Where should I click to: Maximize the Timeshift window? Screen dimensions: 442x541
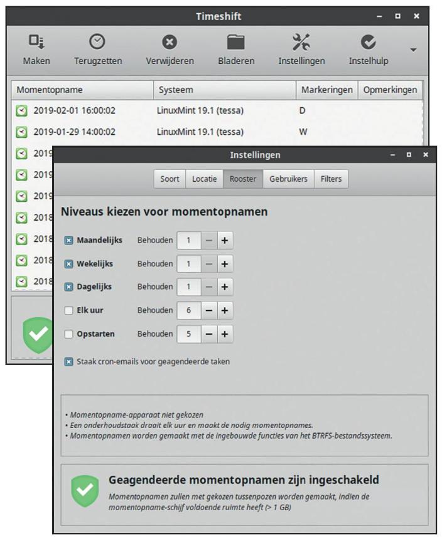coord(398,16)
